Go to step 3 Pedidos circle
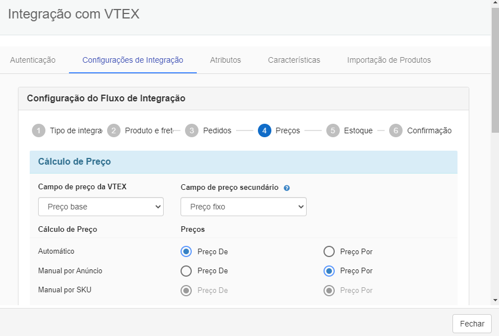The image size is (499, 336). point(192,130)
